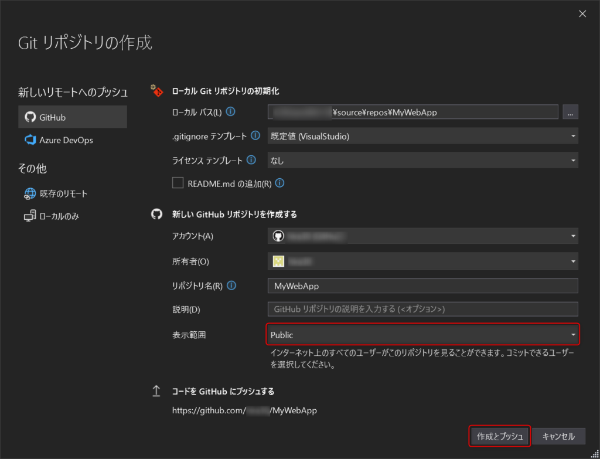Close the Git repository dialog
Viewport: 600px width, 459px height.
(582, 14)
